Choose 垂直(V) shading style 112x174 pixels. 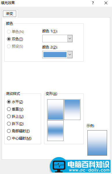15,109
